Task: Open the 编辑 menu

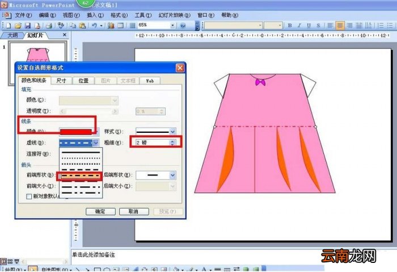Action: click(x=47, y=15)
